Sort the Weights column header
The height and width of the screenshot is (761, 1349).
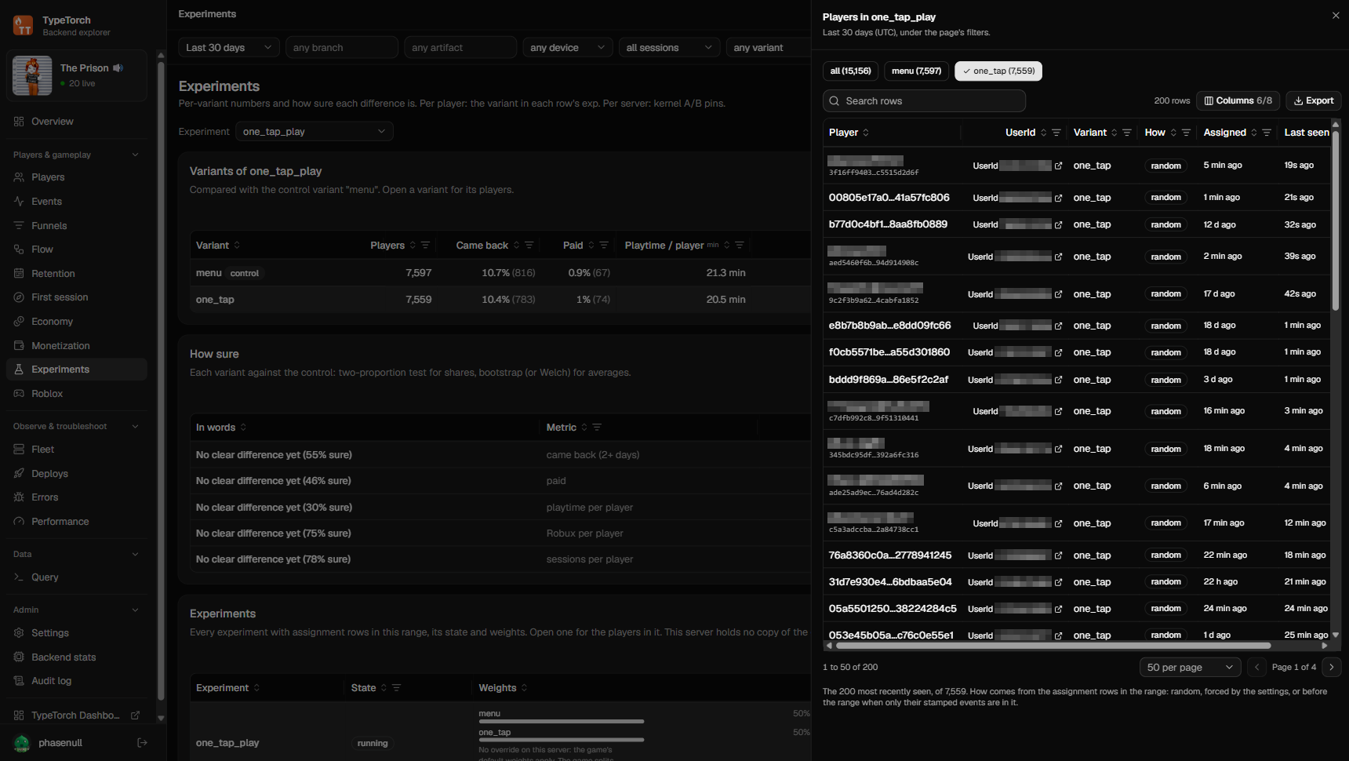pyautogui.click(x=503, y=688)
